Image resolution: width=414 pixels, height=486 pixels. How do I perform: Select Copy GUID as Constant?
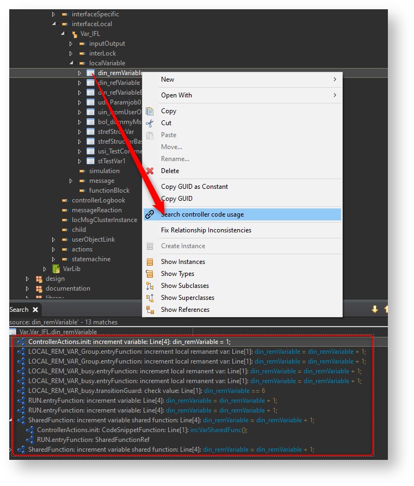194,187
